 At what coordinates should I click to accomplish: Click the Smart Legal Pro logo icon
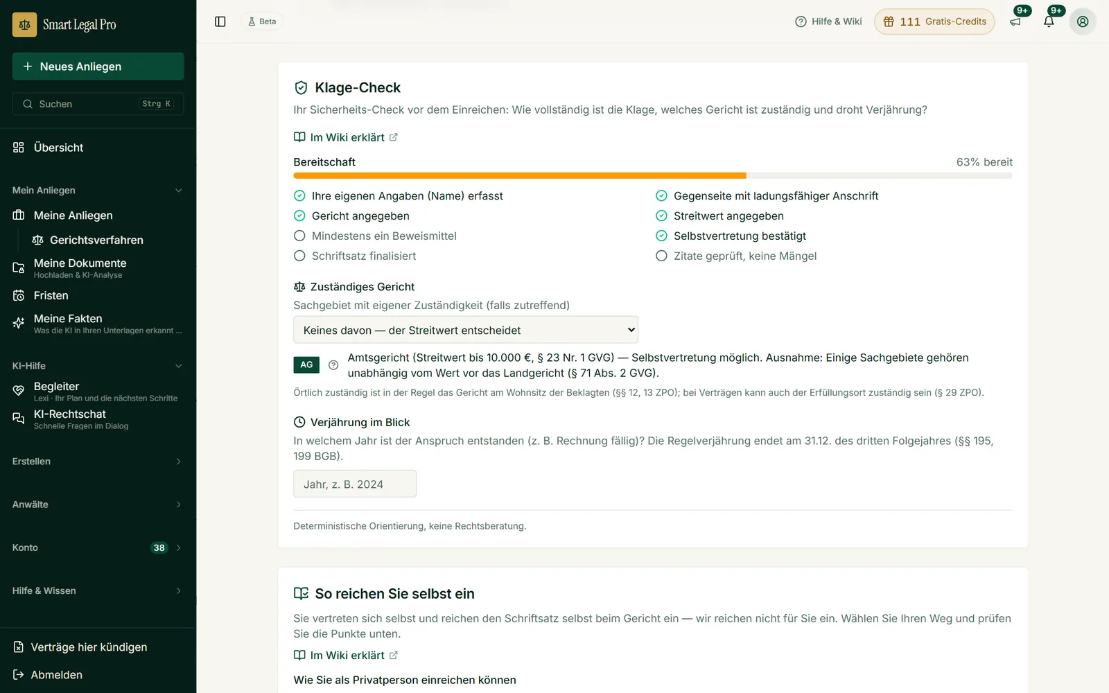point(25,25)
